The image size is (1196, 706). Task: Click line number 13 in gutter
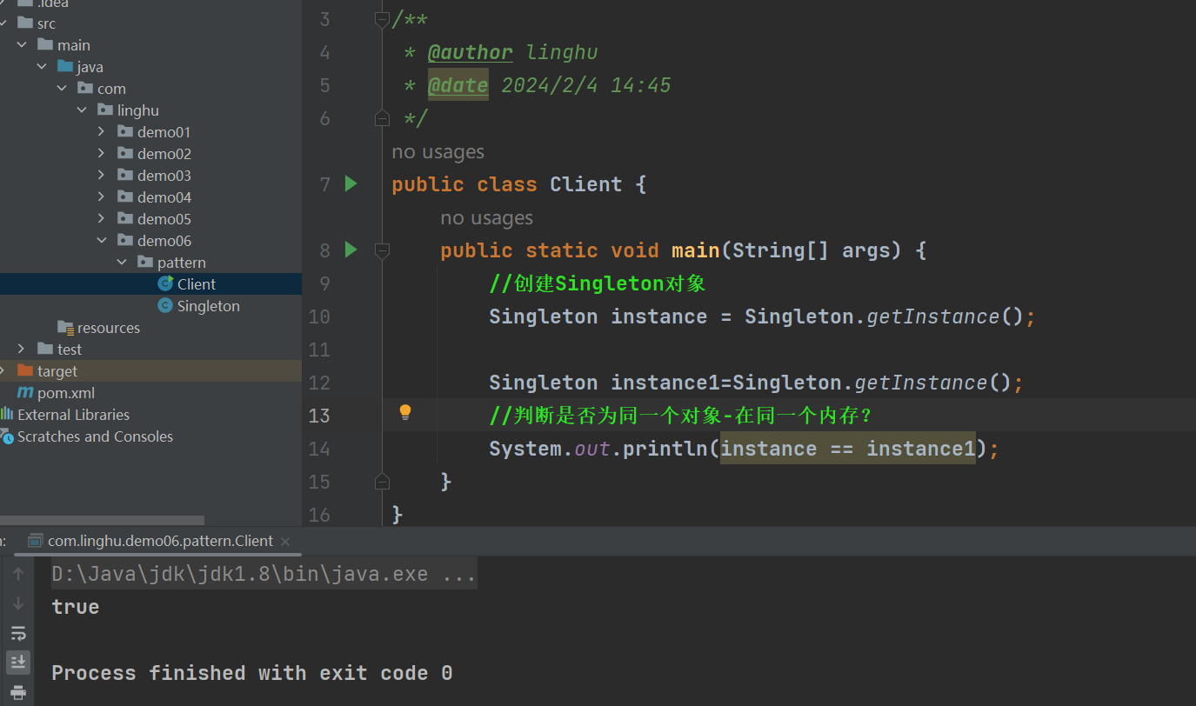pos(319,416)
